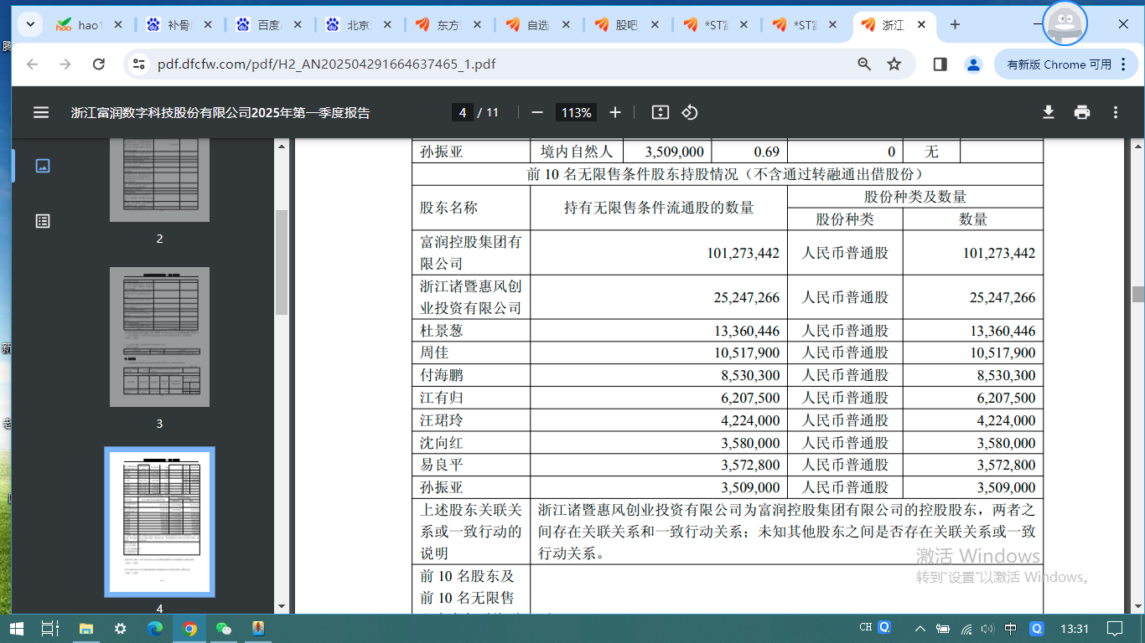The height and width of the screenshot is (643, 1145).
Task: Click the 汪珺玲 shareholder name
Action: click(442, 420)
